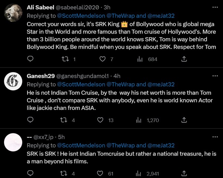
Task: Open @ScottMendelson link in Ali Sabeel's reply
Action: coord(81,16)
